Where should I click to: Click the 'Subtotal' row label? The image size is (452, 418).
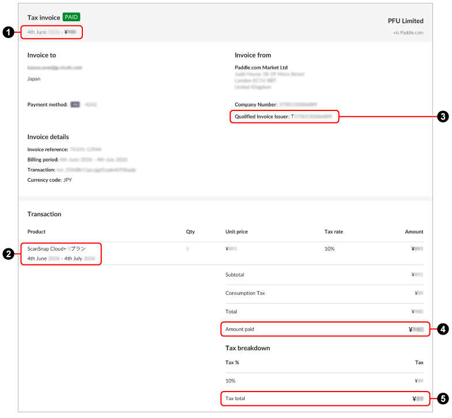pyautogui.click(x=235, y=275)
